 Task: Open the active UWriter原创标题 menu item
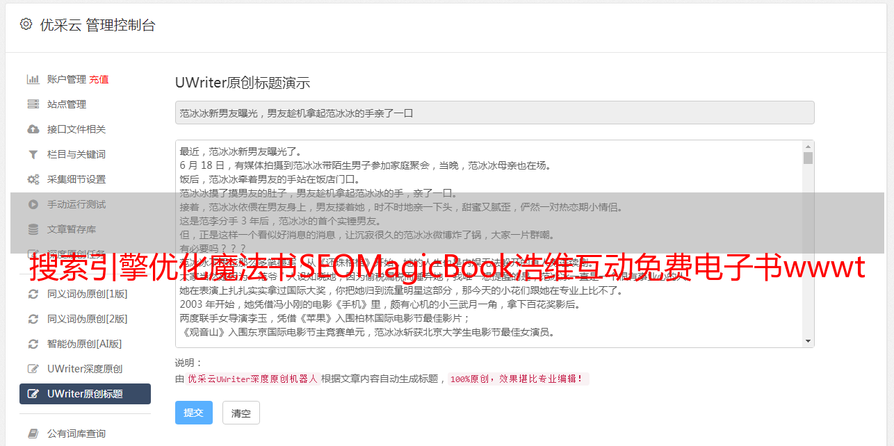coord(85,394)
